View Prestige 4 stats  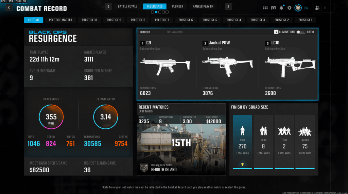[x=234, y=20]
